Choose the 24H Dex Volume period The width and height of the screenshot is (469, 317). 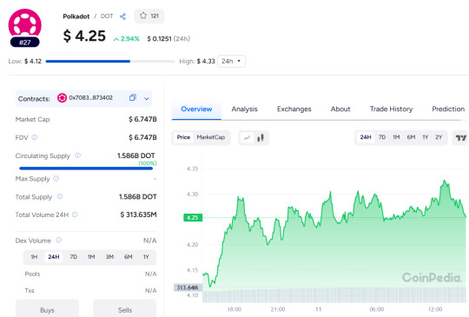(54, 257)
